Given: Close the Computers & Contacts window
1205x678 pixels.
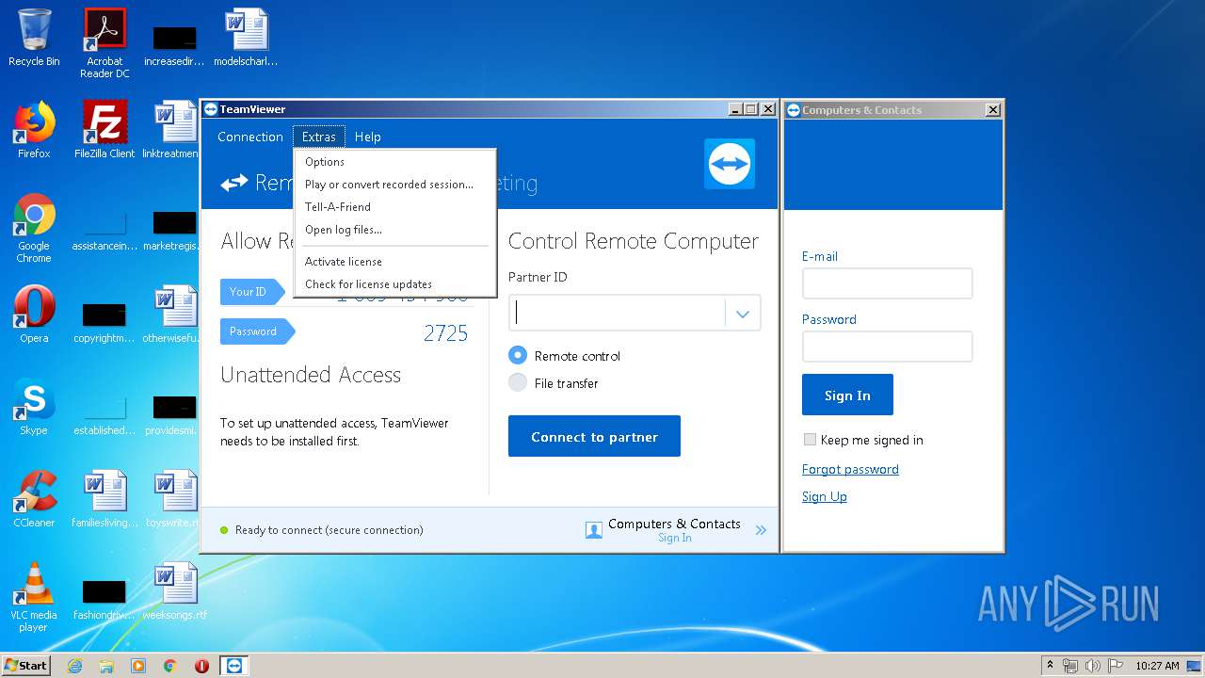Looking at the screenshot, I should pos(992,110).
